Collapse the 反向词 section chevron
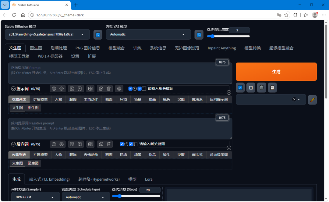329x202 pixels. [x=13, y=144]
